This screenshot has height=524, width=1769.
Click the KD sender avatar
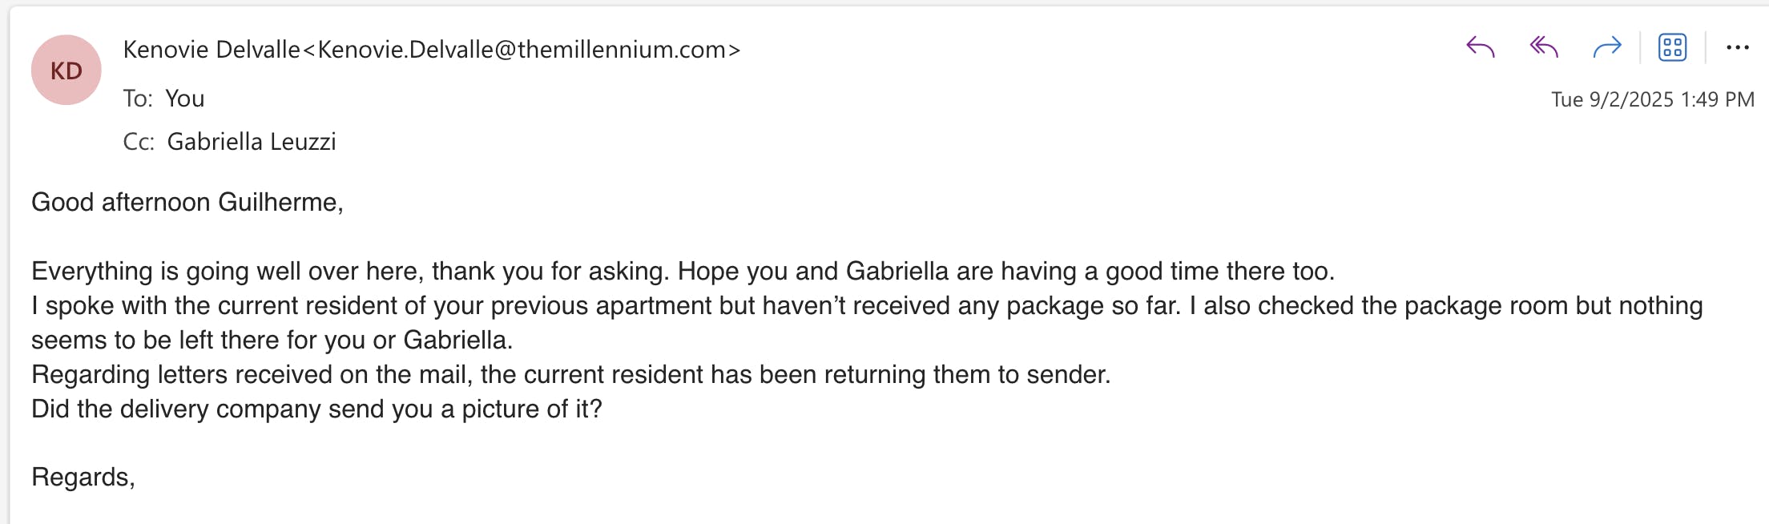66,71
